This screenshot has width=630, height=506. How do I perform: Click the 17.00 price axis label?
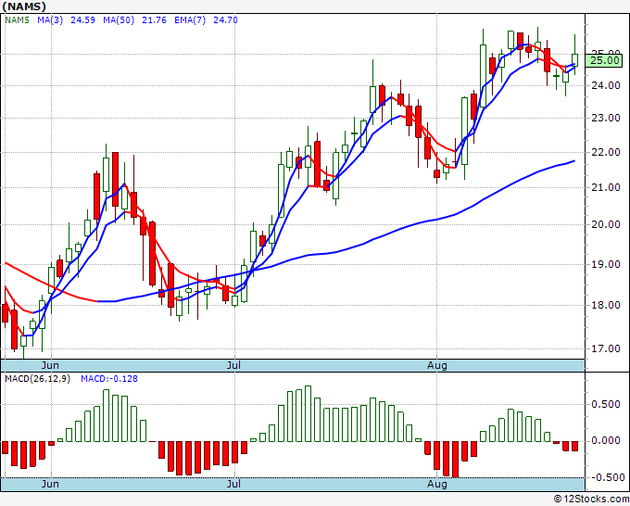(606, 348)
